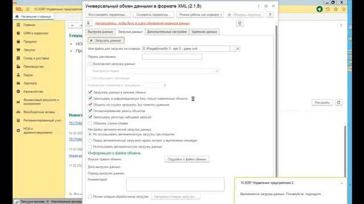Viewport: 364px width, 204px height.
Task: Select Использовать автоматическую загрузку данных option
Action: tap(90, 147)
